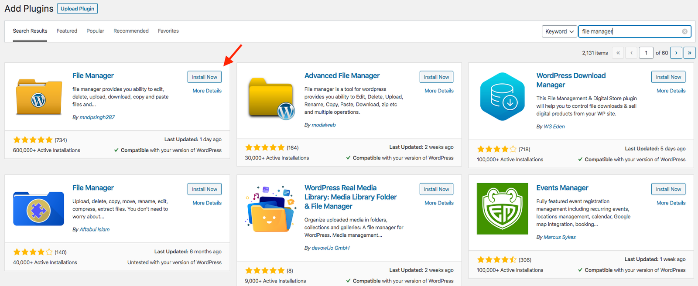Click the File Manager yellow folder plugin icon
The width and height of the screenshot is (698, 286).
[x=39, y=97]
